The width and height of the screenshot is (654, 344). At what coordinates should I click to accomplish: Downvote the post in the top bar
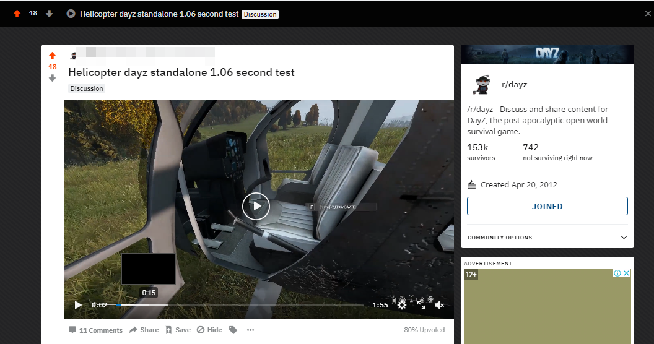coord(50,14)
